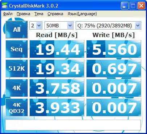Minimize the CrystalDiskMark window
This screenshot has width=147, height=134.
pos(125,6)
